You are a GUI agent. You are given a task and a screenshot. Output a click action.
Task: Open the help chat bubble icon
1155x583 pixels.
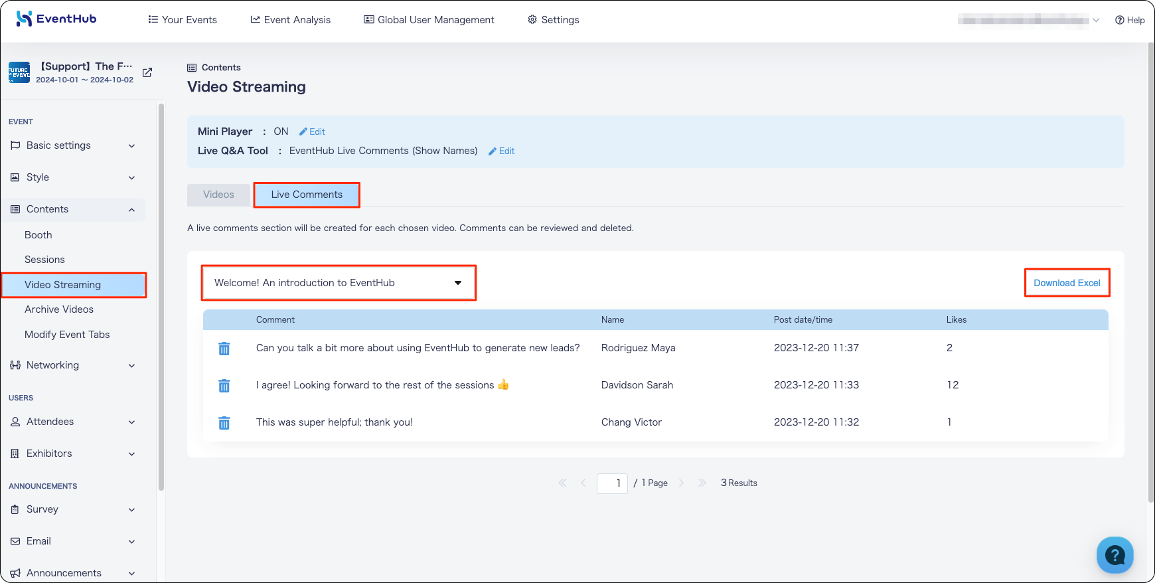point(1115,554)
